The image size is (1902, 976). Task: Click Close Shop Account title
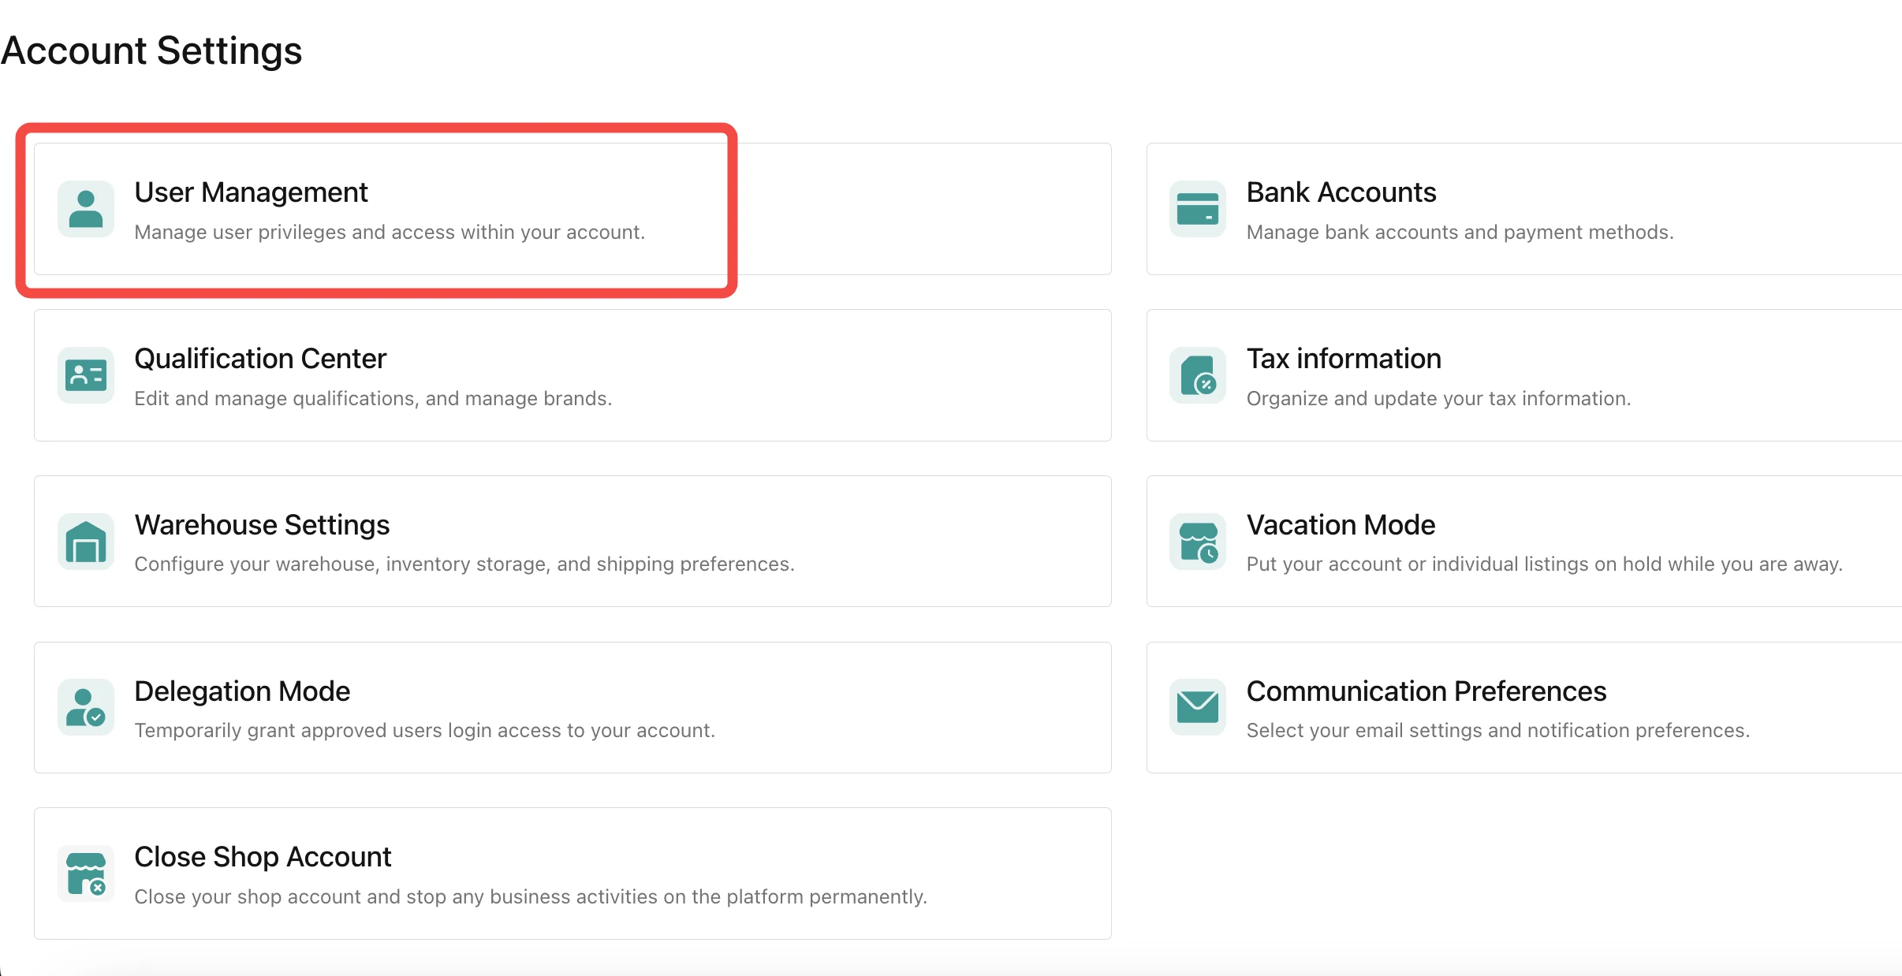point(263,857)
